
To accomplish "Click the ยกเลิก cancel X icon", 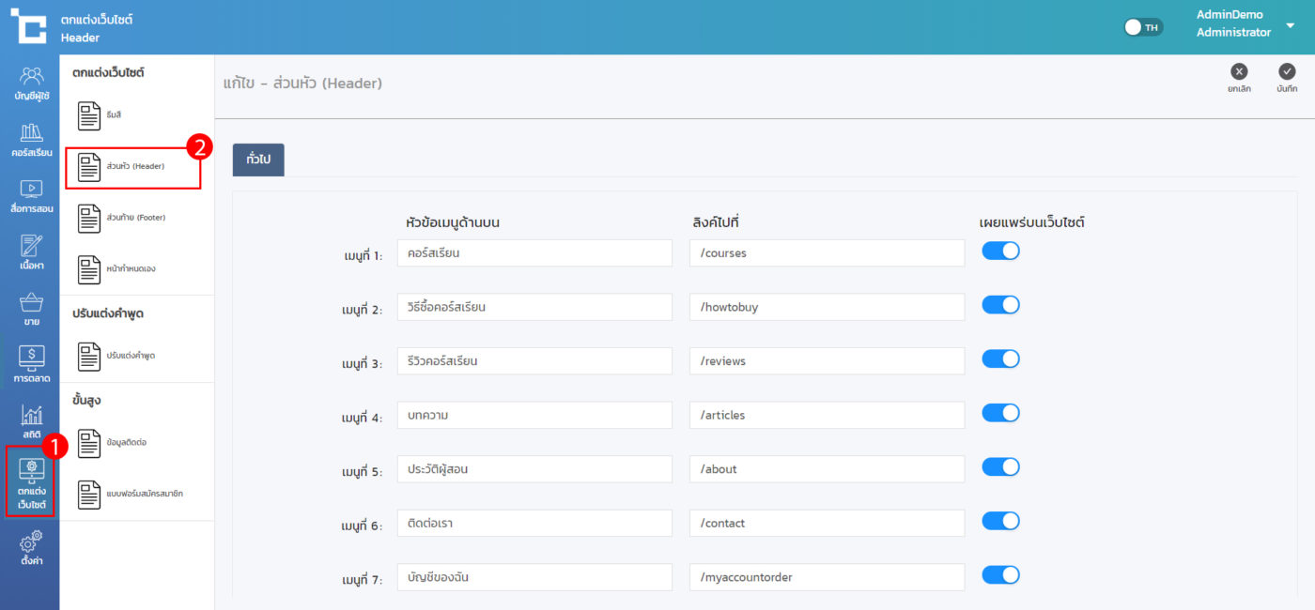I will (x=1239, y=72).
